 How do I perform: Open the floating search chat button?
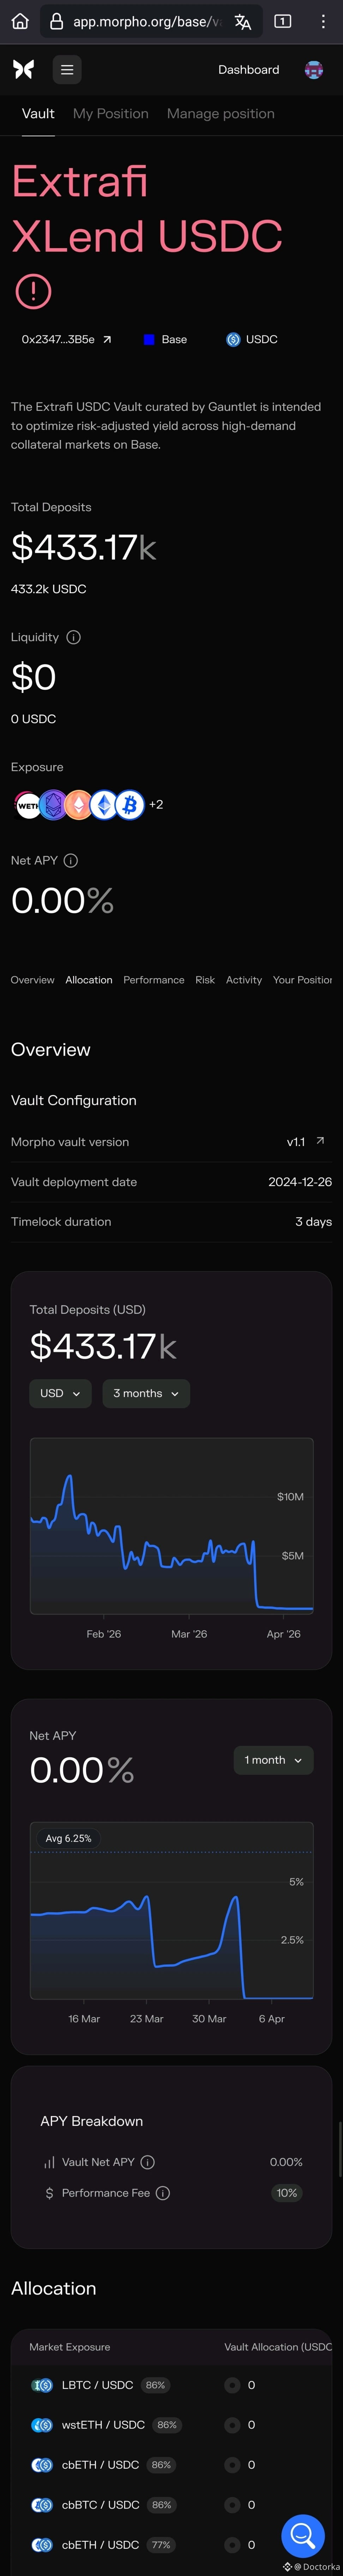click(303, 2536)
